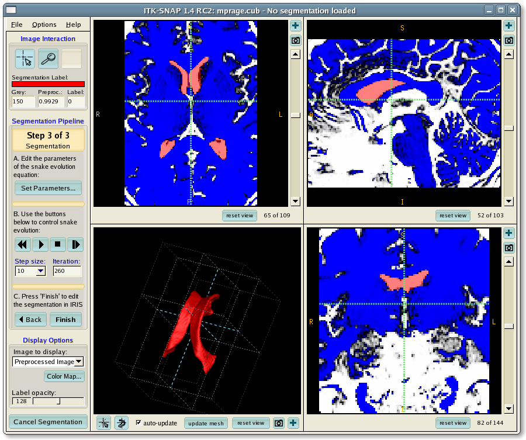Viewport: 526px width, 440px height.
Task: Open the File menu
Action: click(x=16, y=25)
